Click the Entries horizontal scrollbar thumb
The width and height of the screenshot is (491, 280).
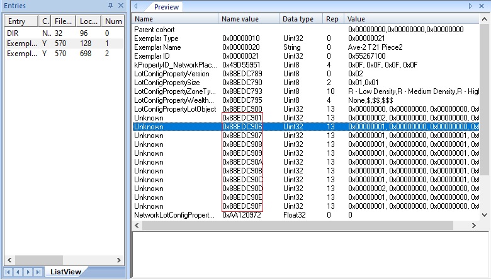pyautogui.click(x=39, y=260)
